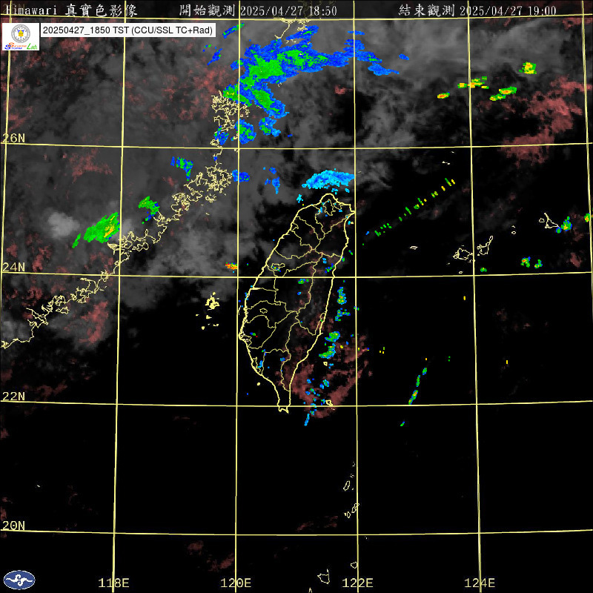The width and height of the screenshot is (593, 593).
Task: Click the Severe Storm Lab logo
Action: tap(21, 36)
